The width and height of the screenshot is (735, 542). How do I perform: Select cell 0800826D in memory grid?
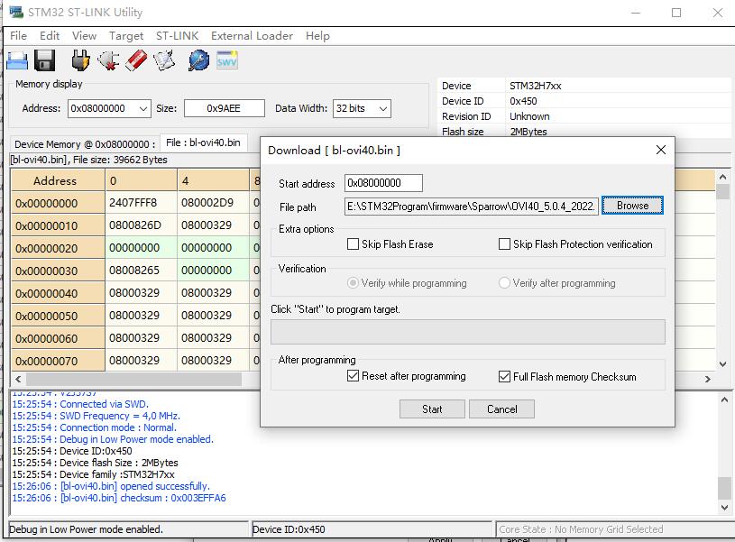[141, 225]
